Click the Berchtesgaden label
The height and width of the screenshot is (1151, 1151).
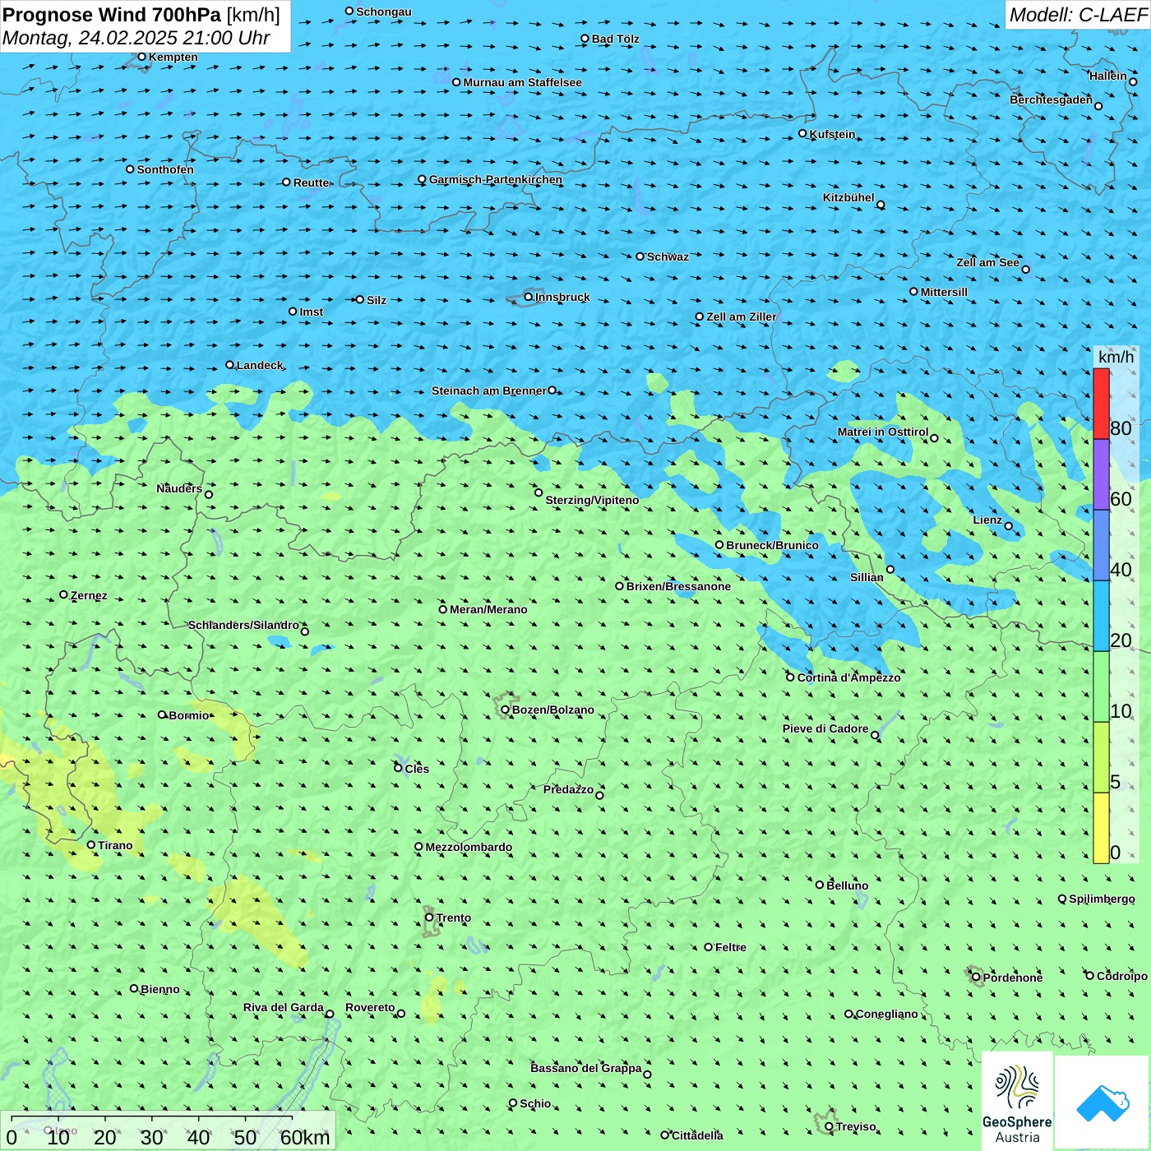tap(1052, 99)
